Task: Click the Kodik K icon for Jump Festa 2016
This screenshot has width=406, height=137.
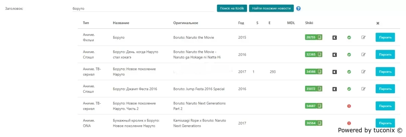Action: [335, 89]
